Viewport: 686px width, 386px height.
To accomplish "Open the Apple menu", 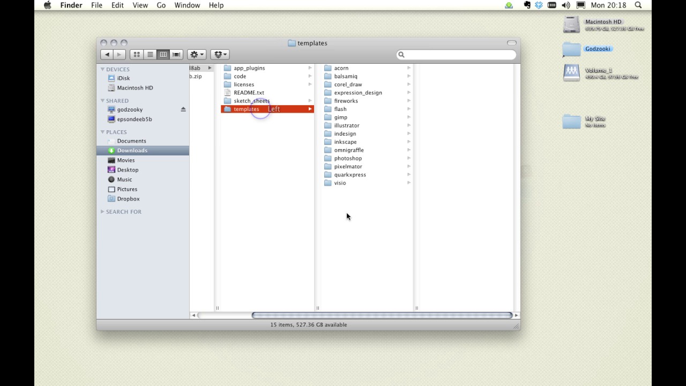I will pyautogui.click(x=48, y=5).
